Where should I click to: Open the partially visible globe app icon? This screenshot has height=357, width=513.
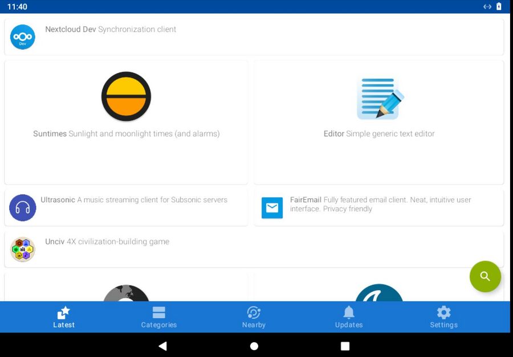[126, 293]
